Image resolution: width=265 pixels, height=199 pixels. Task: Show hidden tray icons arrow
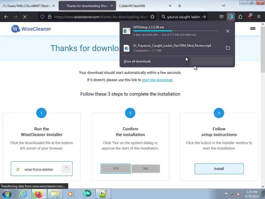[220, 194]
